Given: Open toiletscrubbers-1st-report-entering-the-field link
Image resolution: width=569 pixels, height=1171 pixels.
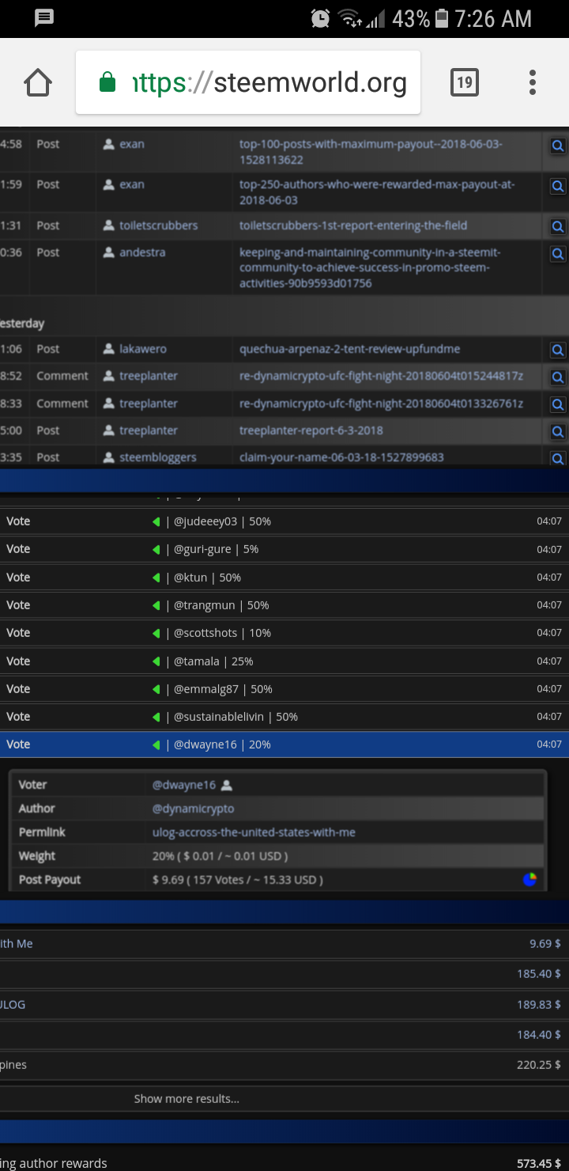Looking at the screenshot, I should pyautogui.click(x=353, y=225).
